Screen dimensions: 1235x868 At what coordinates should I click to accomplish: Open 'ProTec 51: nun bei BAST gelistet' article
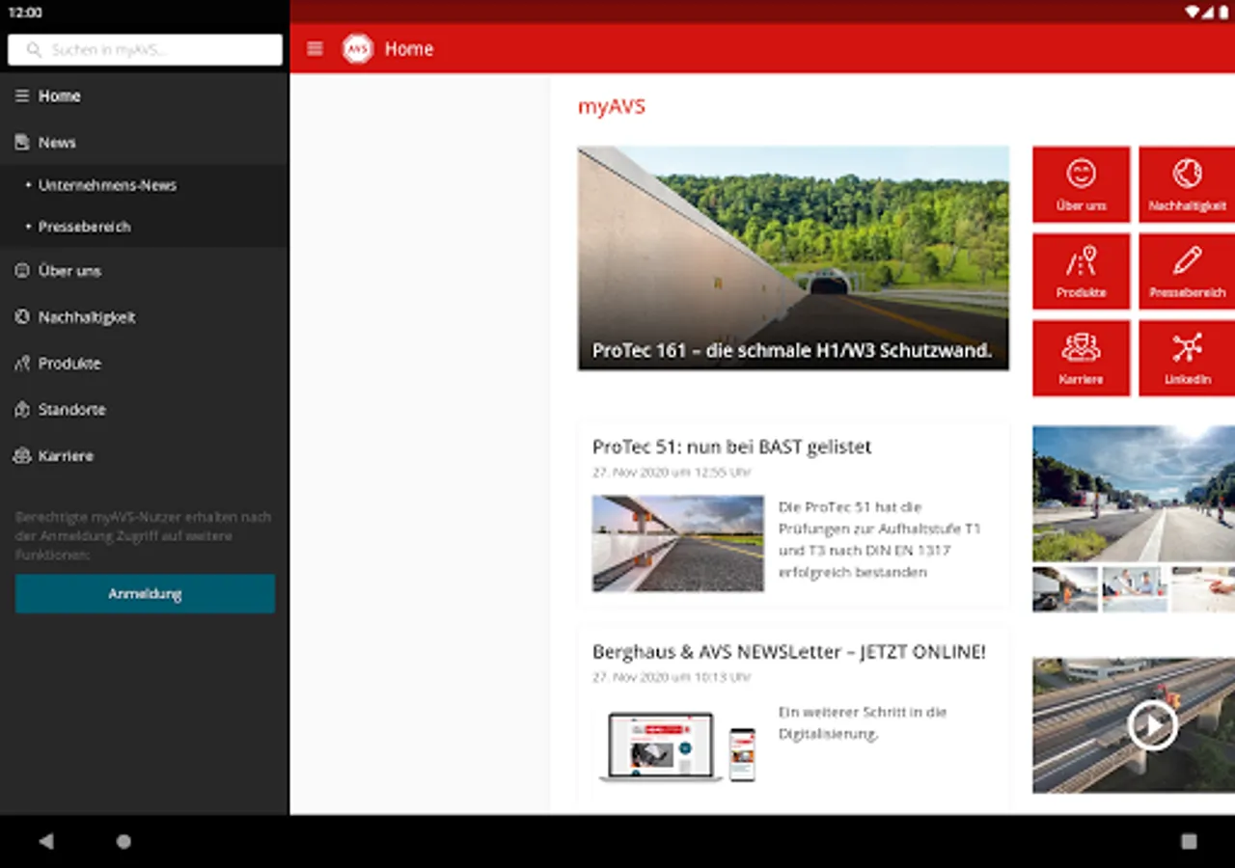point(732,447)
